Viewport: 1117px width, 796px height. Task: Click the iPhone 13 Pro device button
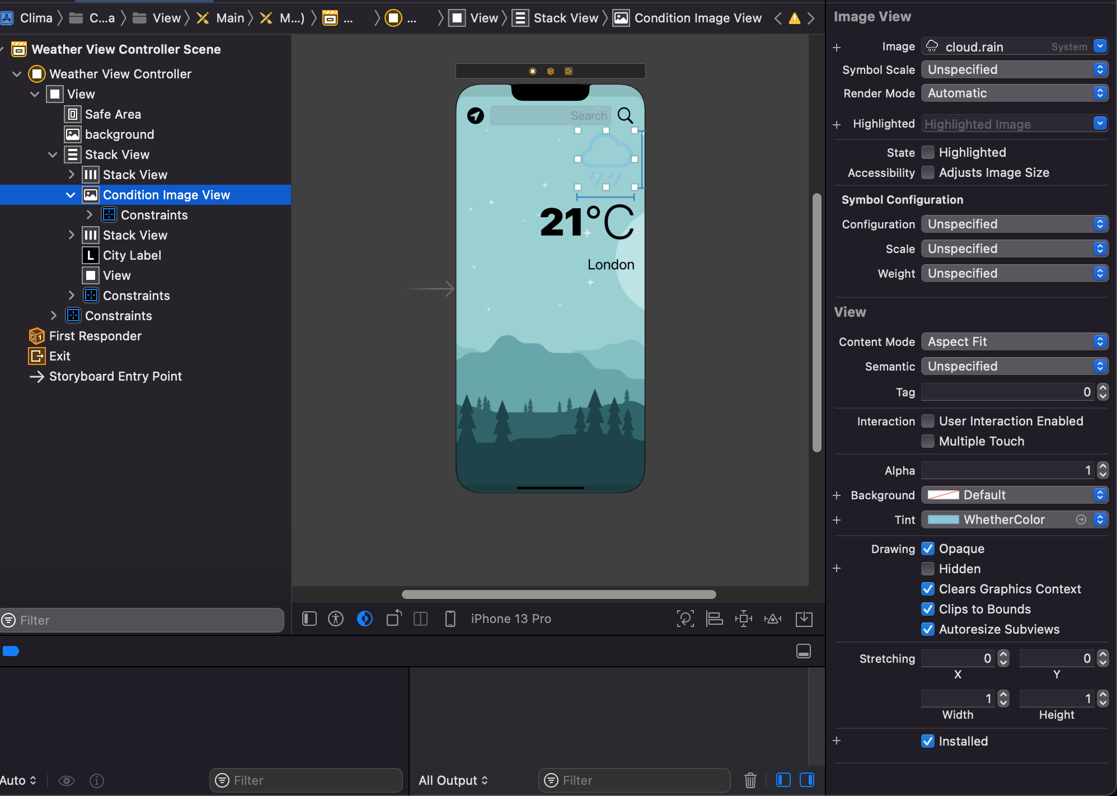510,619
